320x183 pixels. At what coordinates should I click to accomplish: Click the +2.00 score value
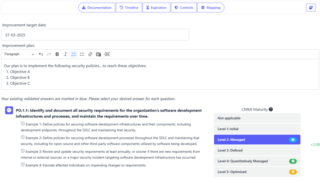[x=315, y=145]
